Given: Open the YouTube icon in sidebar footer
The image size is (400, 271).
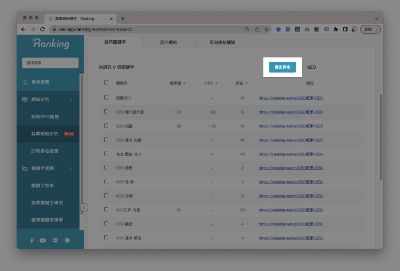Looking at the screenshot, I should pos(43,241).
